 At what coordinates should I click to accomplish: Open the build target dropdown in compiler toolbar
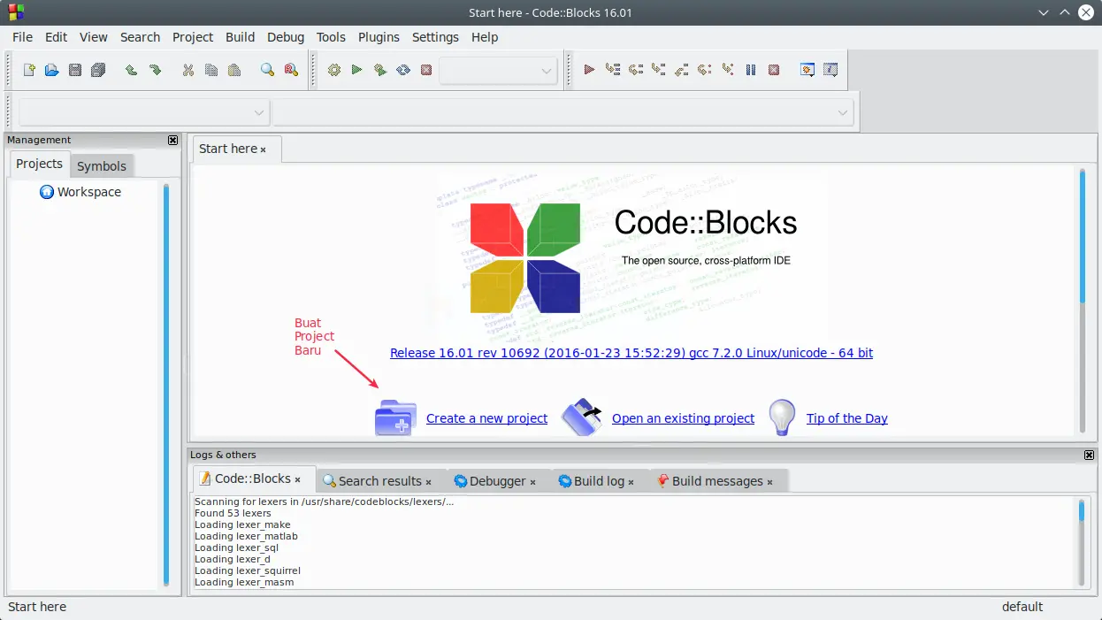[497, 70]
